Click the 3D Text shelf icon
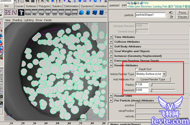This screenshot has height=125, width=190. 21,13
